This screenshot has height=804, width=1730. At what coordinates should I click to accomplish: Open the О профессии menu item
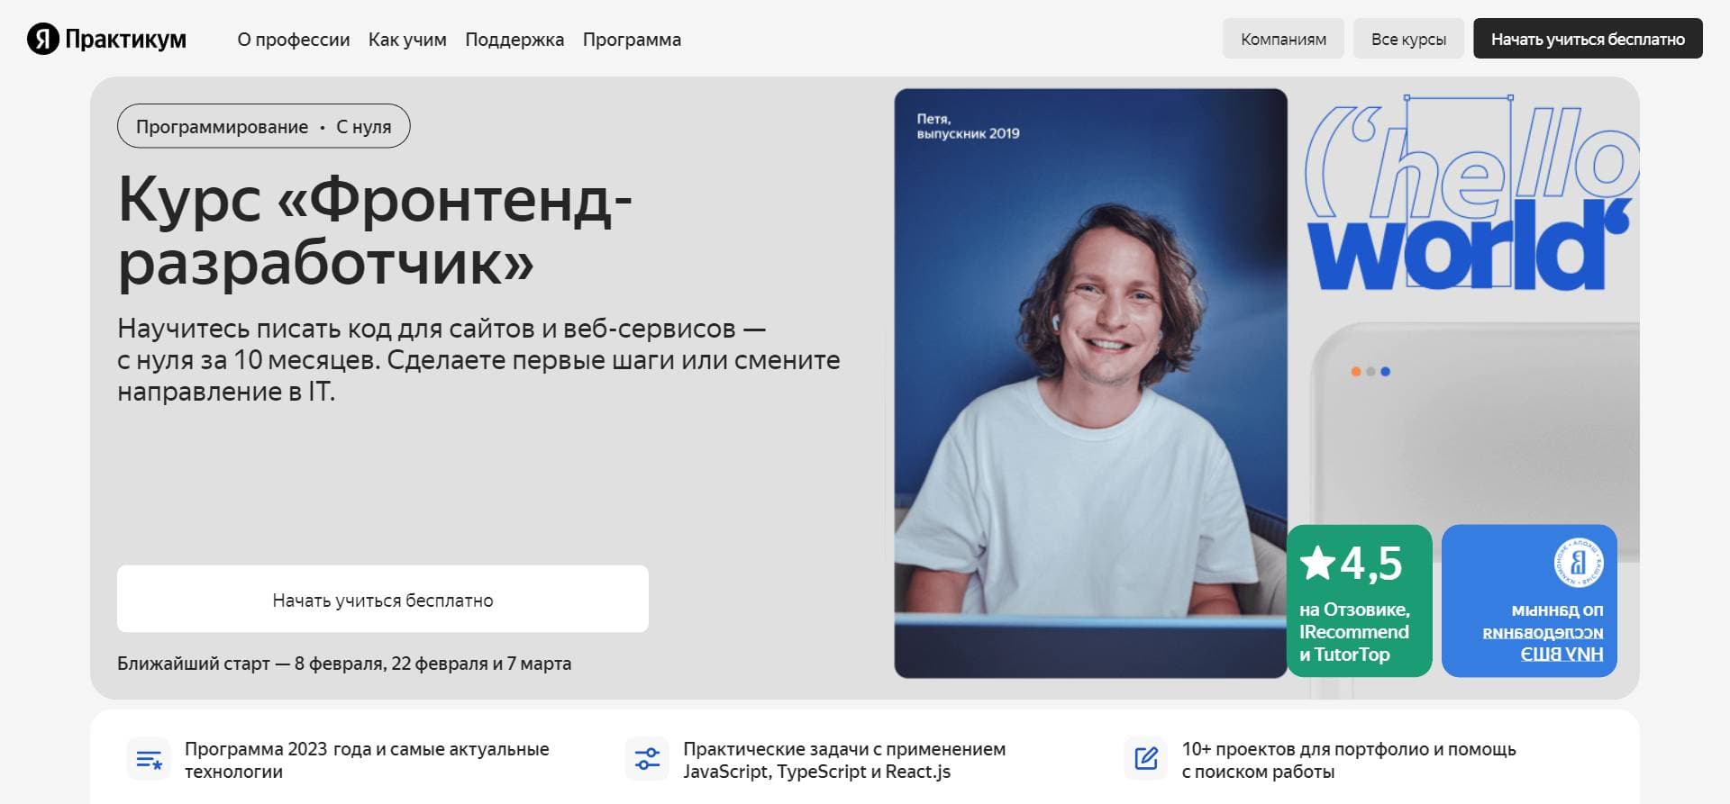294,40
